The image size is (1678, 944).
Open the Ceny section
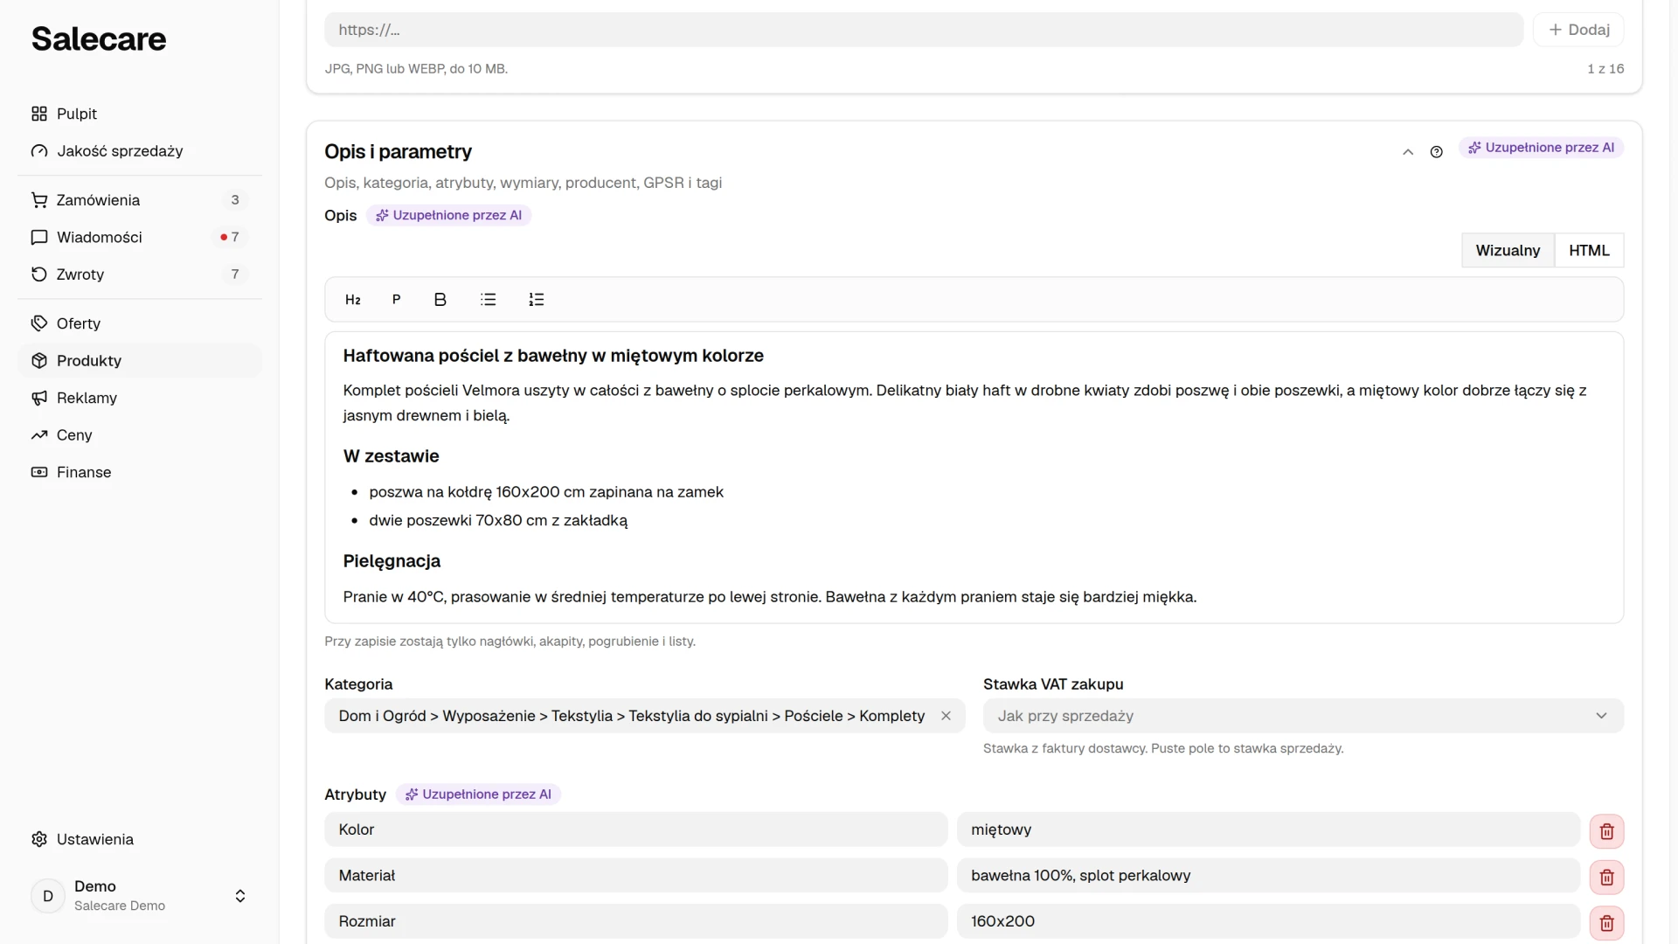tap(140, 435)
